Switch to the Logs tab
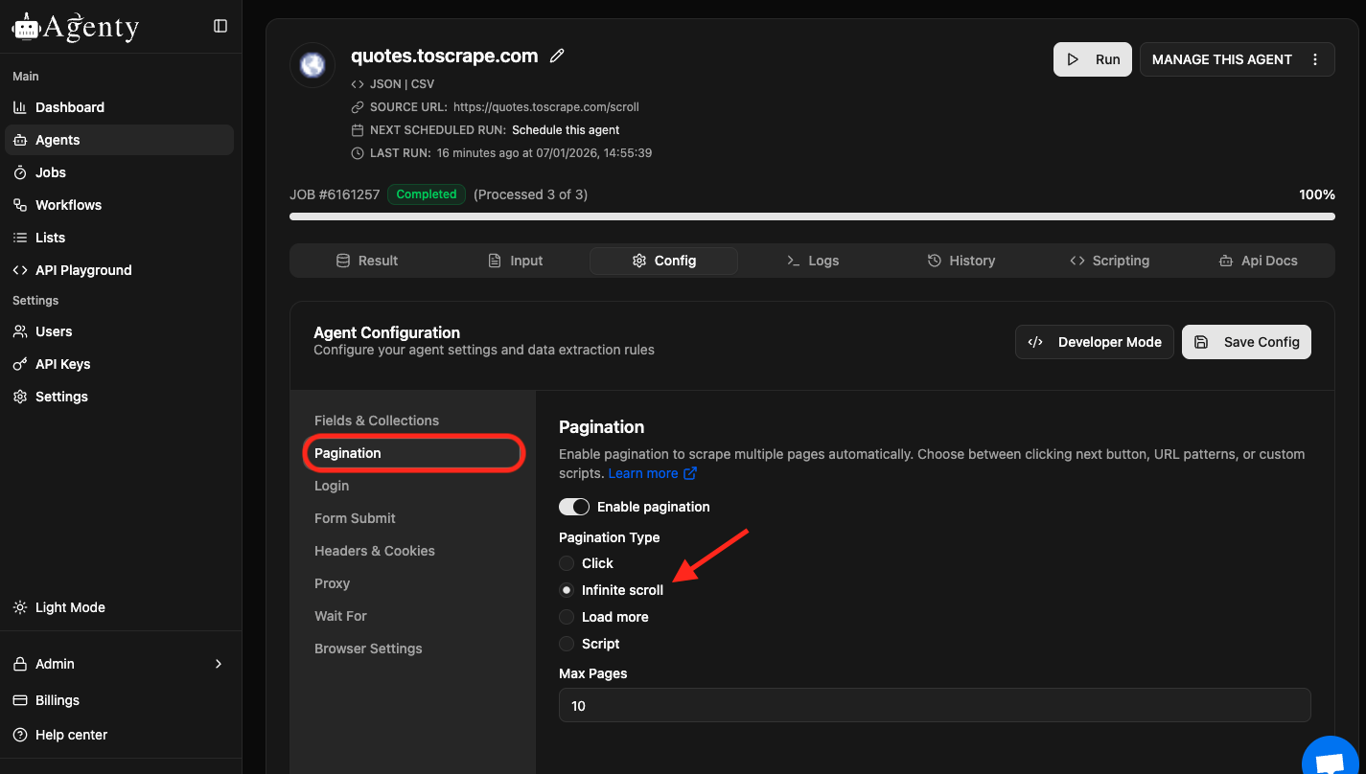Image resolution: width=1366 pixels, height=774 pixels. 812,261
